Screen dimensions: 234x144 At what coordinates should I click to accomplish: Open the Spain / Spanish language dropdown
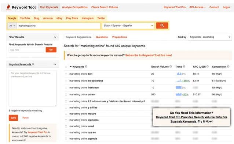tap(128, 26)
